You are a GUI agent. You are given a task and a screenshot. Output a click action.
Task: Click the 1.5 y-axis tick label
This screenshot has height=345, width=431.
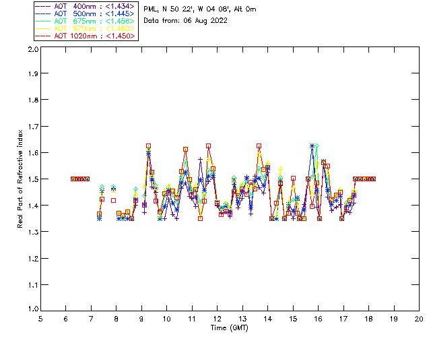pyautogui.click(x=33, y=179)
